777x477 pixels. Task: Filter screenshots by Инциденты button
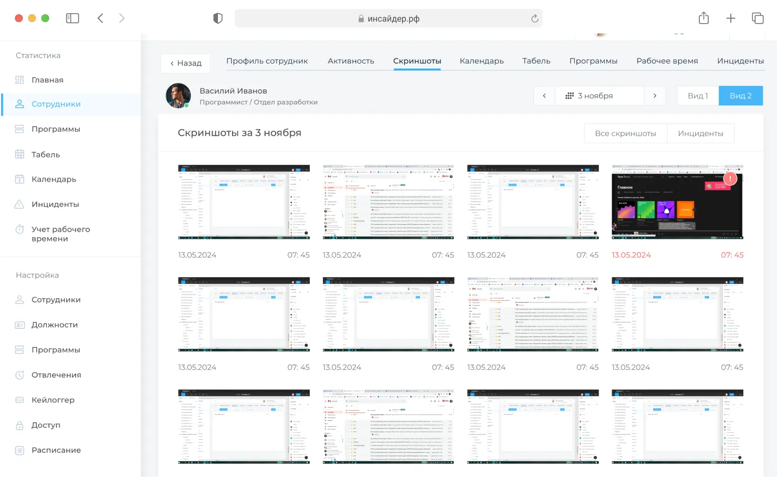(x=700, y=133)
